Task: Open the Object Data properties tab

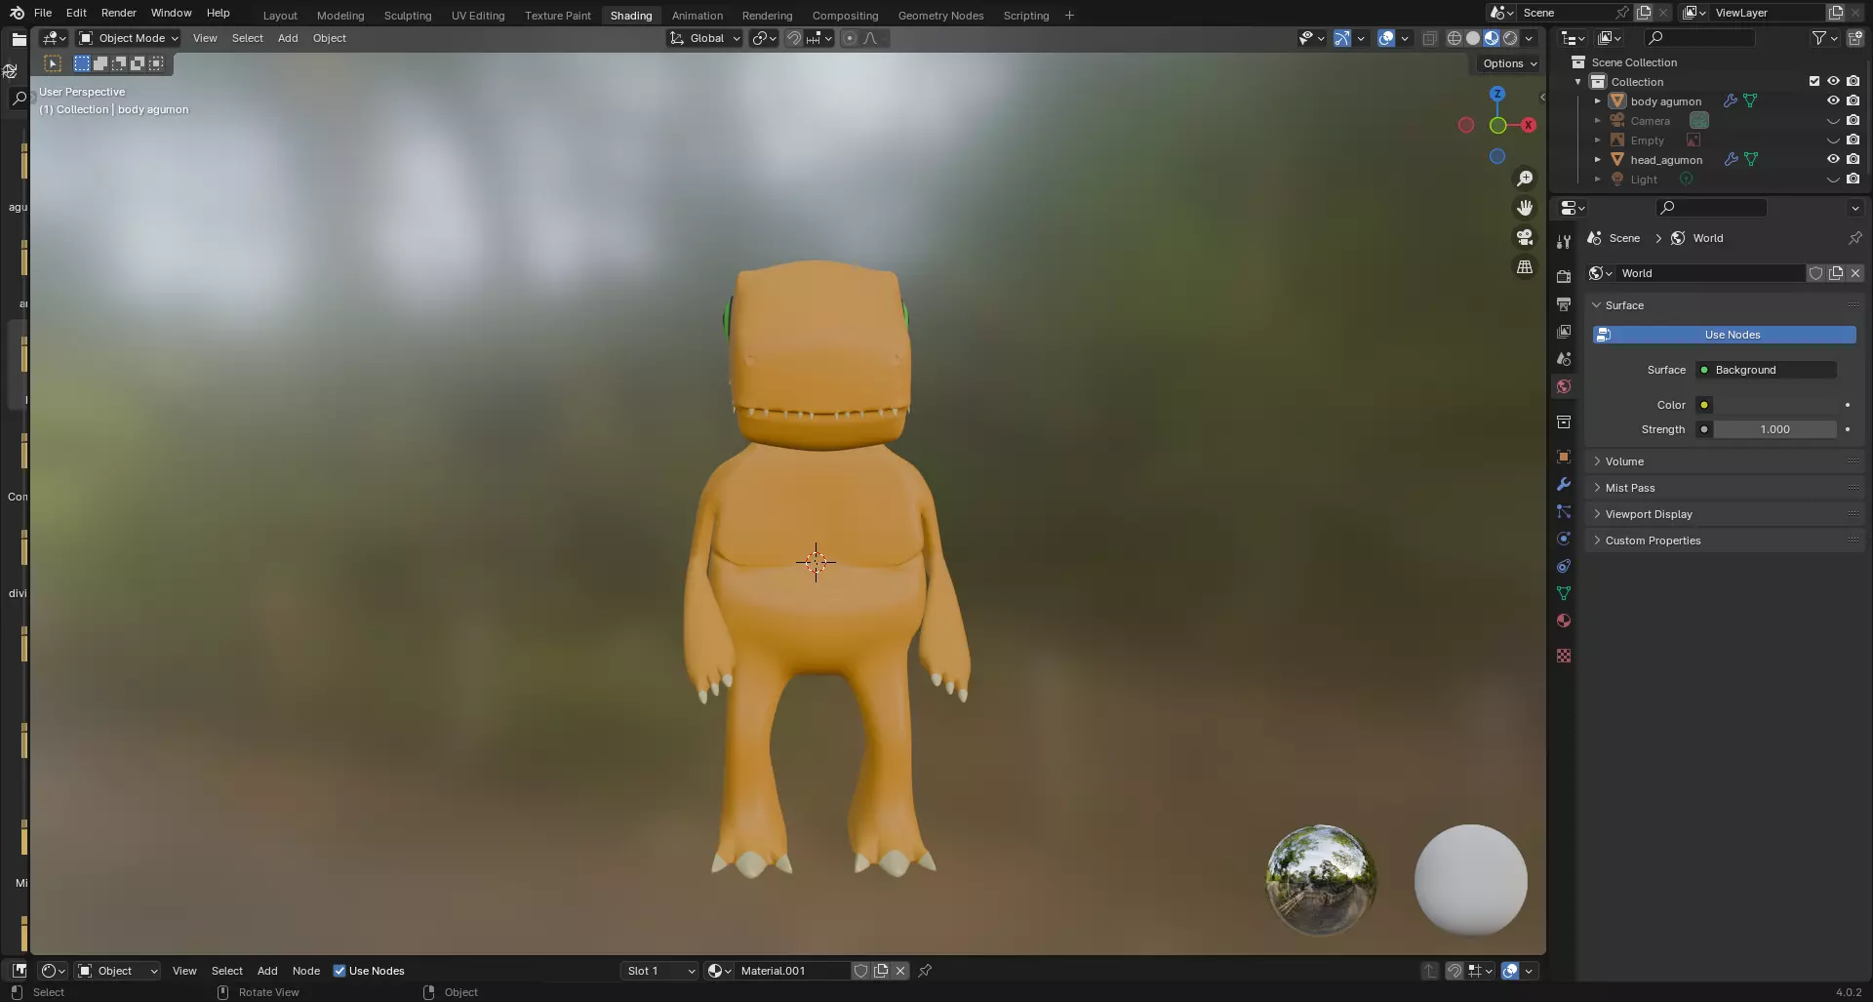Action: (x=1564, y=593)
